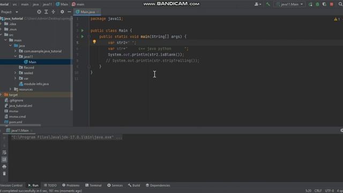Stop the running process red square
Screen dimensions: 343x193
click(332, 4)
